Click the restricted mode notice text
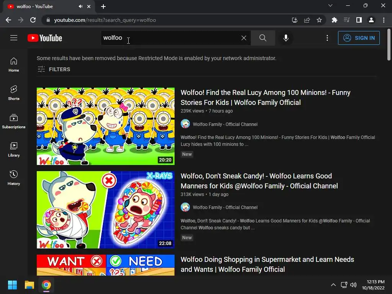Screen dimensions: 392x294 [x=157, y=58]
